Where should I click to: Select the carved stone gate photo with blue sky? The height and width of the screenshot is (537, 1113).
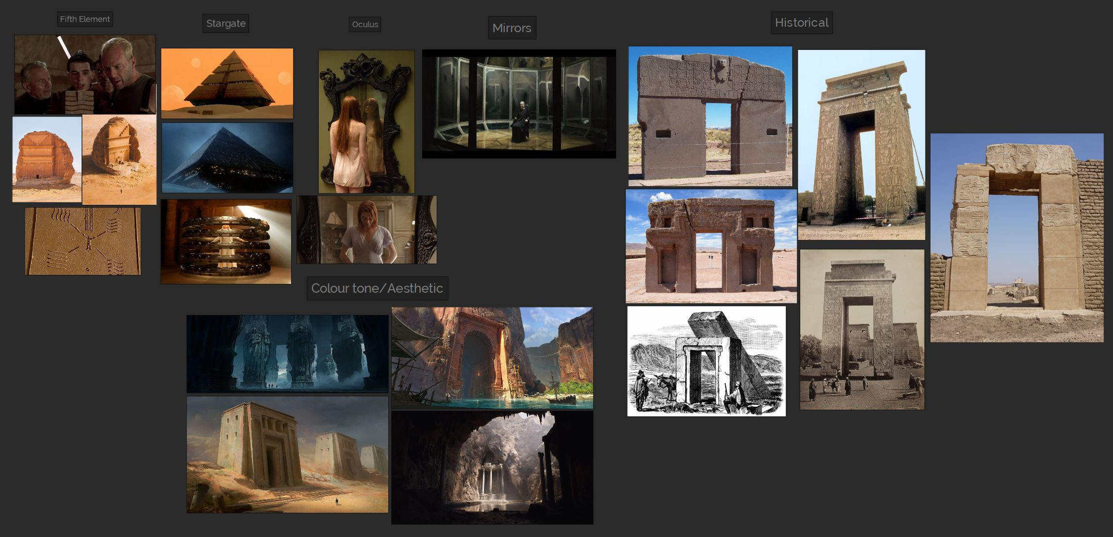710,116
